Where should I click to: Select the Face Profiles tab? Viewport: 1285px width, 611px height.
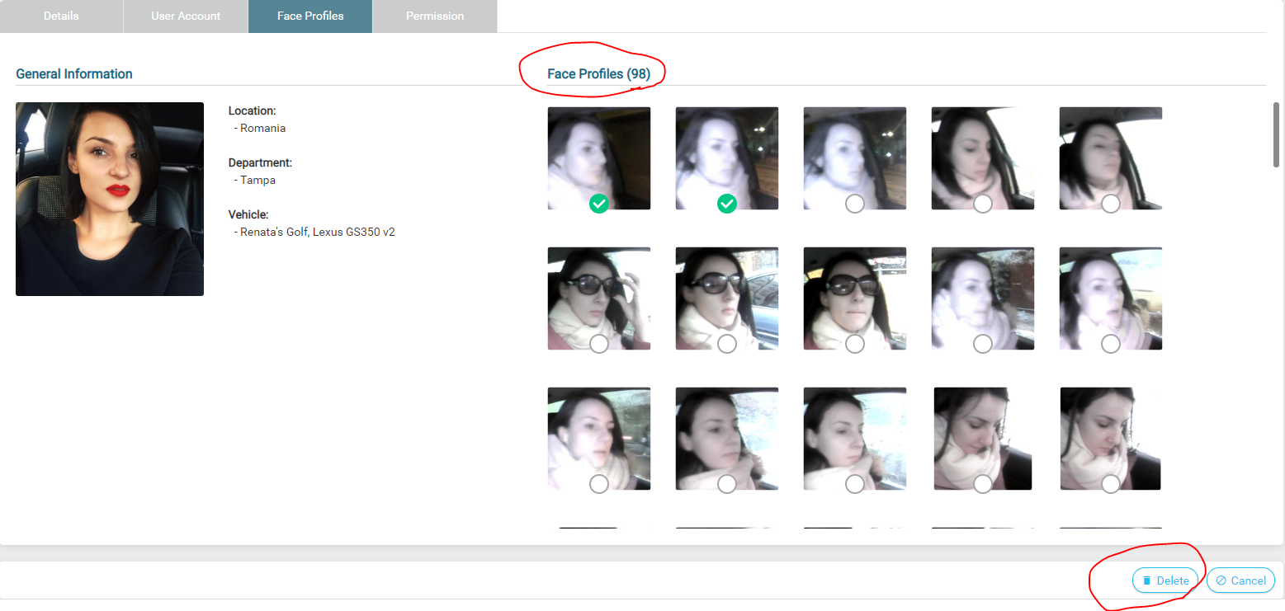click(310, 16)
